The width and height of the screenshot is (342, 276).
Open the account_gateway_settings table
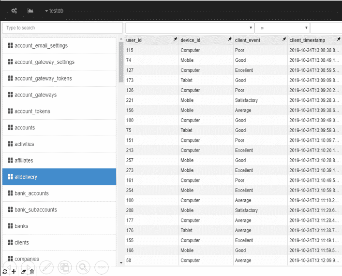[x=59, y=62]
